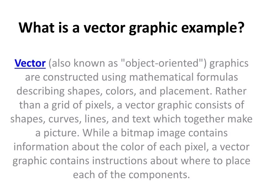Click the slide title "What is a vector graphic example?"
The image size is (261, 196).
tap(130, 28)
